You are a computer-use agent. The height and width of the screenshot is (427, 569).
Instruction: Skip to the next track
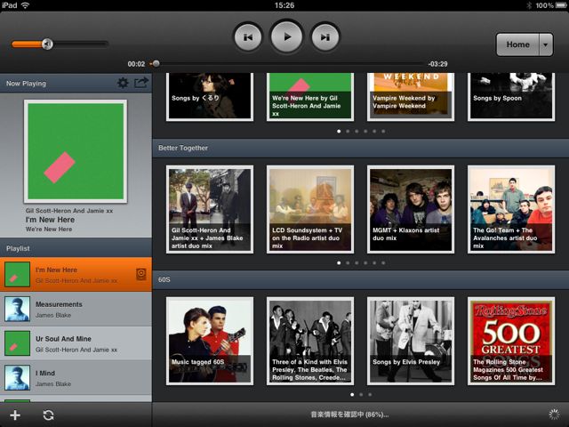[x=325, y=37]
